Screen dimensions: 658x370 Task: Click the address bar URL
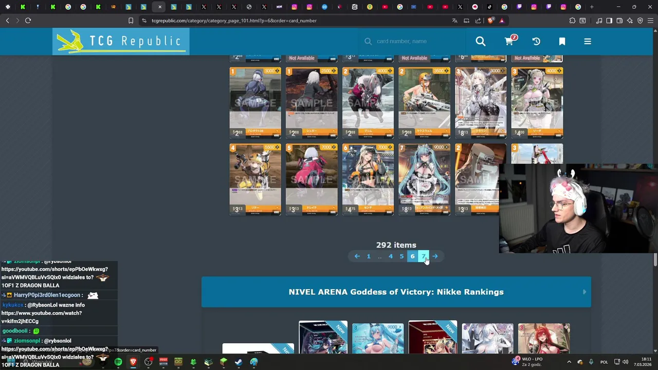coord(234,21)
